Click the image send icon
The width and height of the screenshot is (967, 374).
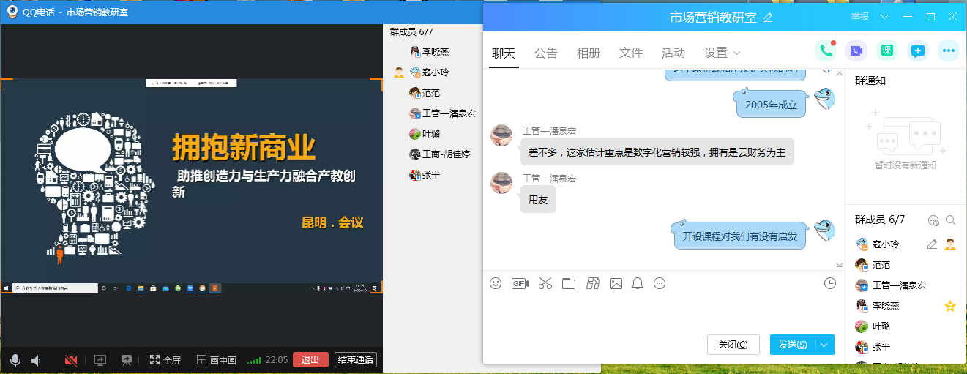coord(616,283)
